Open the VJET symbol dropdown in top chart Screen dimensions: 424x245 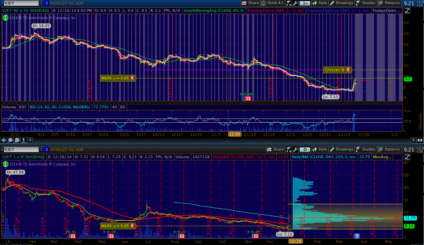(x=41, y=3)
